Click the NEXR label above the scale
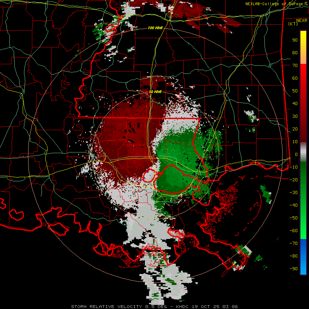 tap(302, 21)
